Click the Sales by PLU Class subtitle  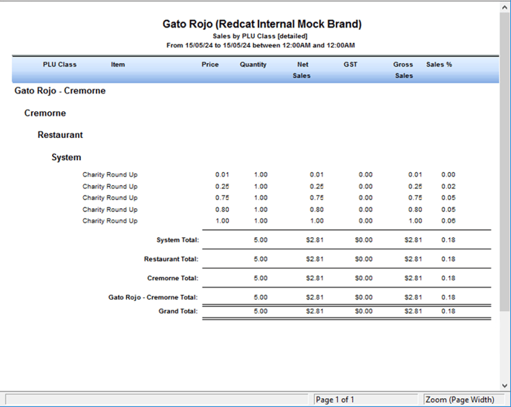[260, 36]
